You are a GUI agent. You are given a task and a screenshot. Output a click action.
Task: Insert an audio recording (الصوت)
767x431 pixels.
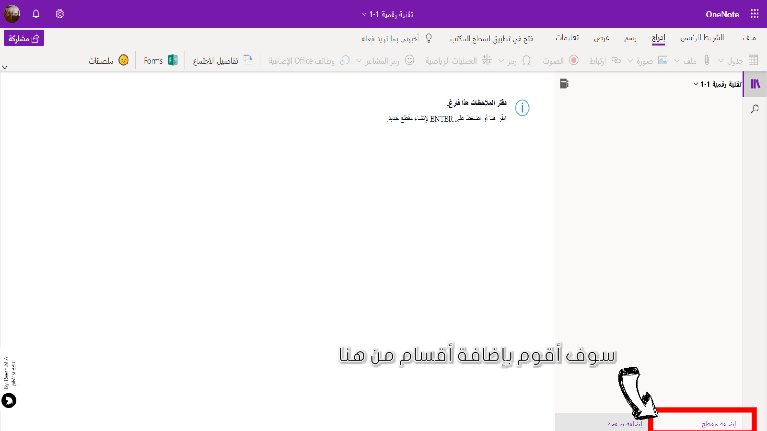pyautogui.click(x=560, y=61)
